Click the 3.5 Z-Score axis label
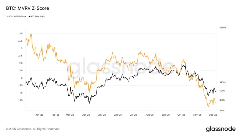This screenshot has width=242, height=136. click(x=20, y=33)
